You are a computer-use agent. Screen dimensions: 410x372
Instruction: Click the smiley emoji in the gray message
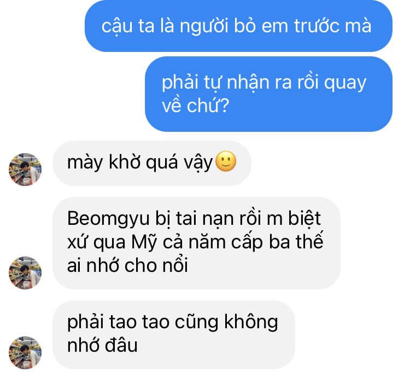[x=226, y=161]
